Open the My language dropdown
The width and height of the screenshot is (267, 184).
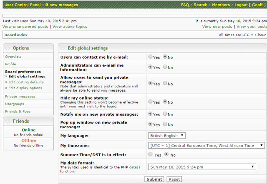click(167, 135)
